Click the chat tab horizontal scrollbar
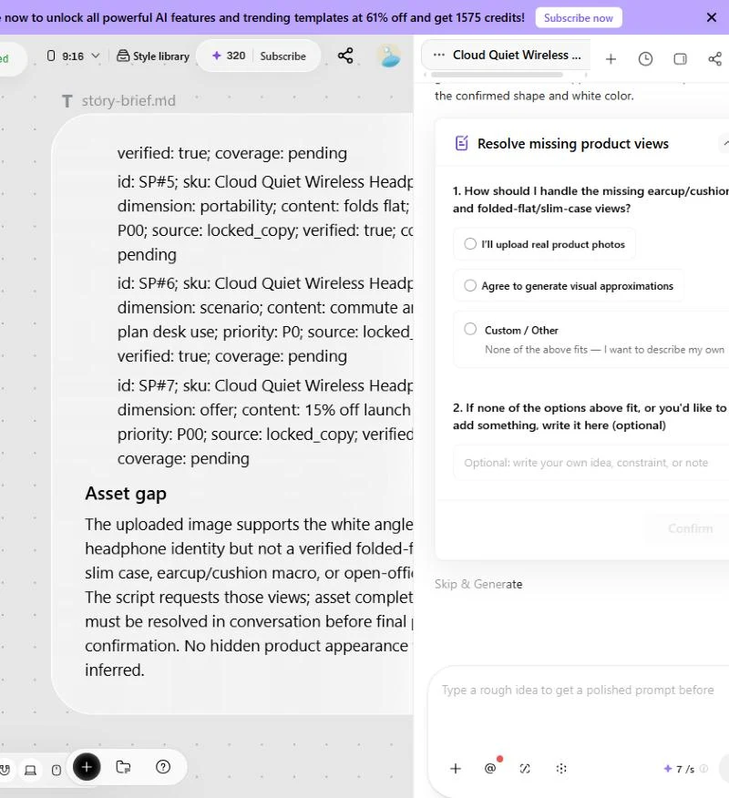 [x=497, y=75]
